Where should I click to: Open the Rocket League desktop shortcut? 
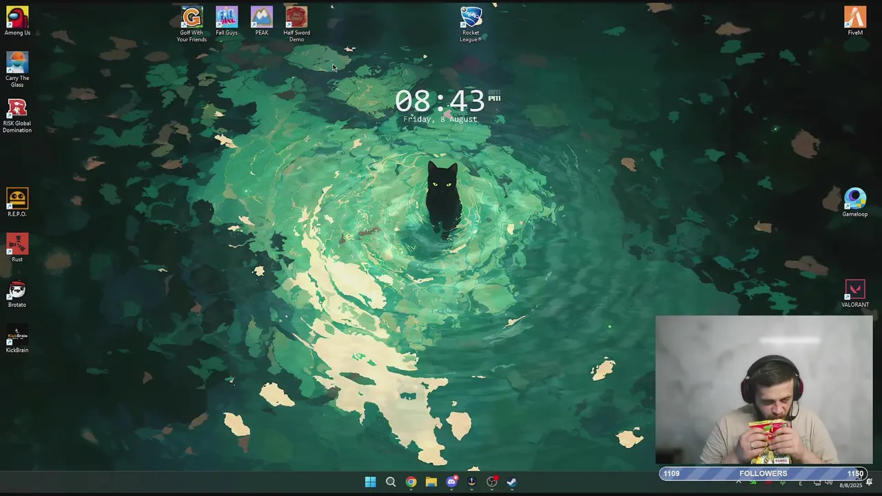point(471,24)
